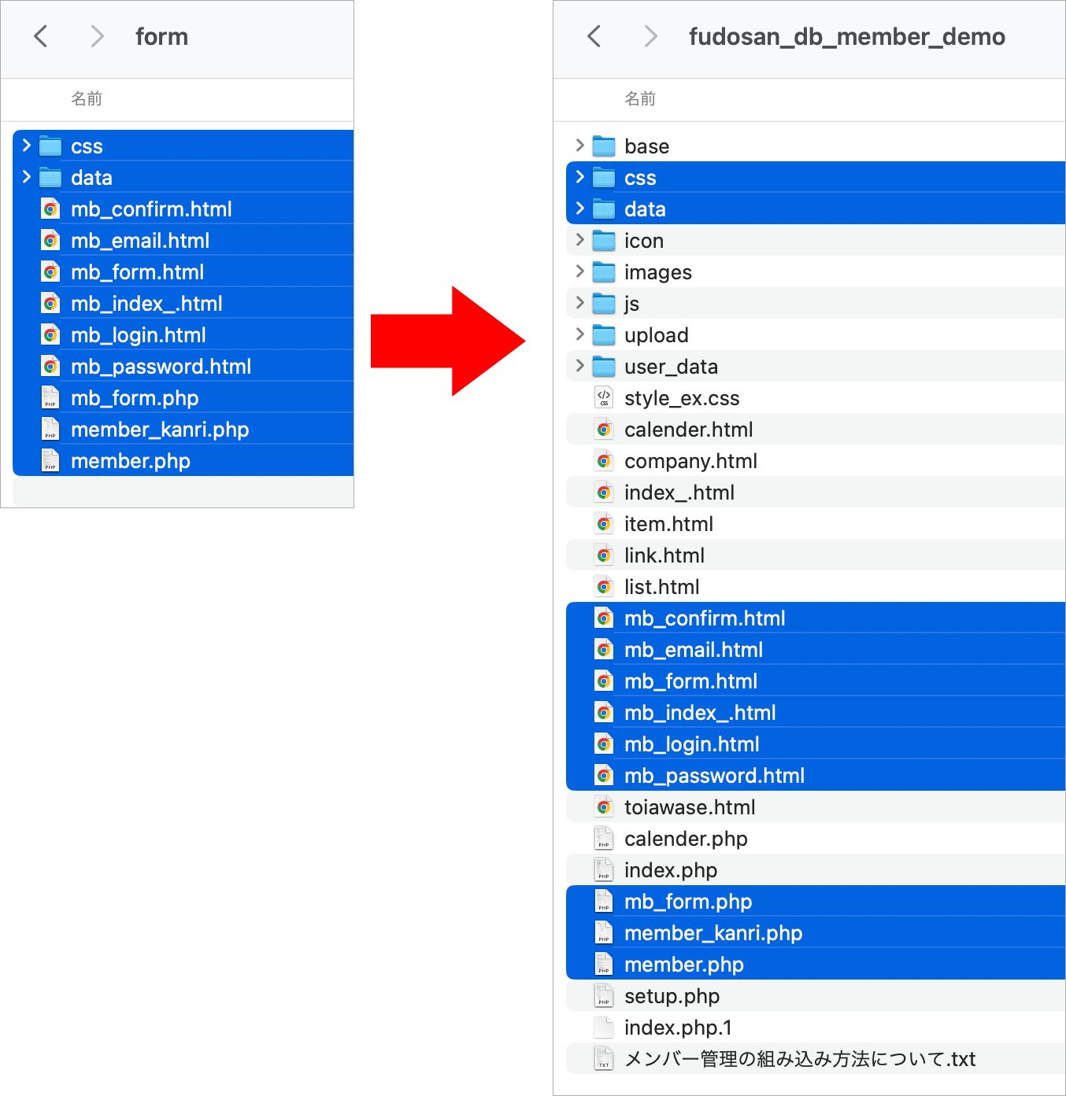The width and height of the screenshot is (1066, 1096).
Task: Select member_kanri.php in form window
Action: (x=160, y=430)
